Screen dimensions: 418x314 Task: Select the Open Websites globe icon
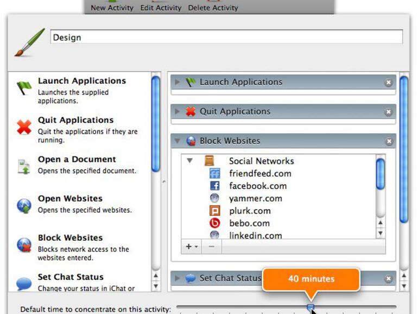coord(24,206)
